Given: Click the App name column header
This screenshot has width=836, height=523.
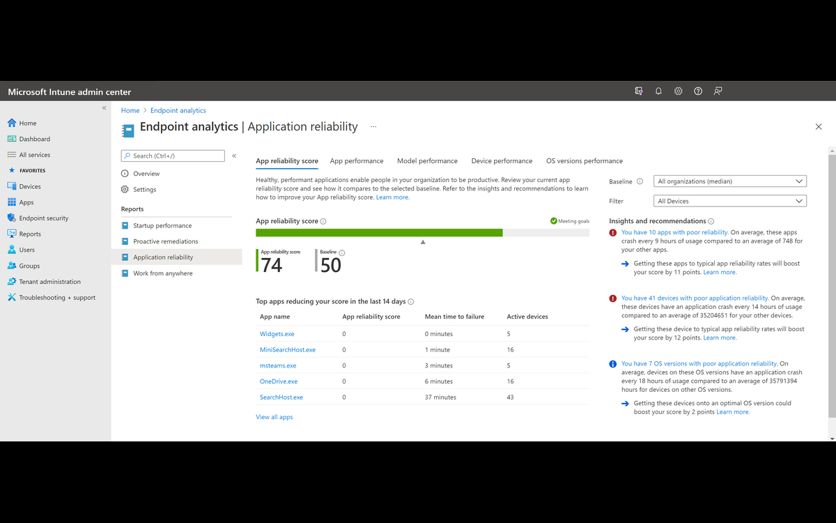Looking at the screenshot, I should tap(275, 317).
